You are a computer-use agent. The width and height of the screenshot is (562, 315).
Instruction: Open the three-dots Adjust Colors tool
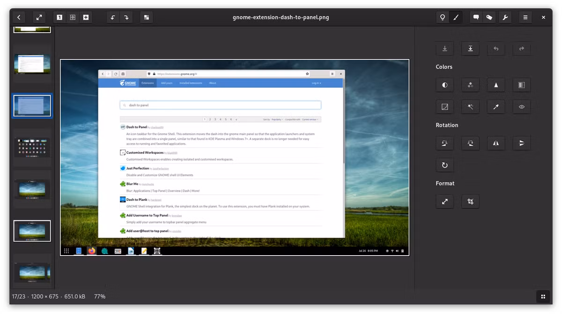coord(470,85)
